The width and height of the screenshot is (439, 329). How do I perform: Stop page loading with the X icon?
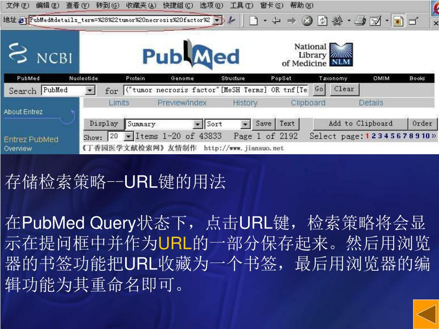[x=307, y=21]
